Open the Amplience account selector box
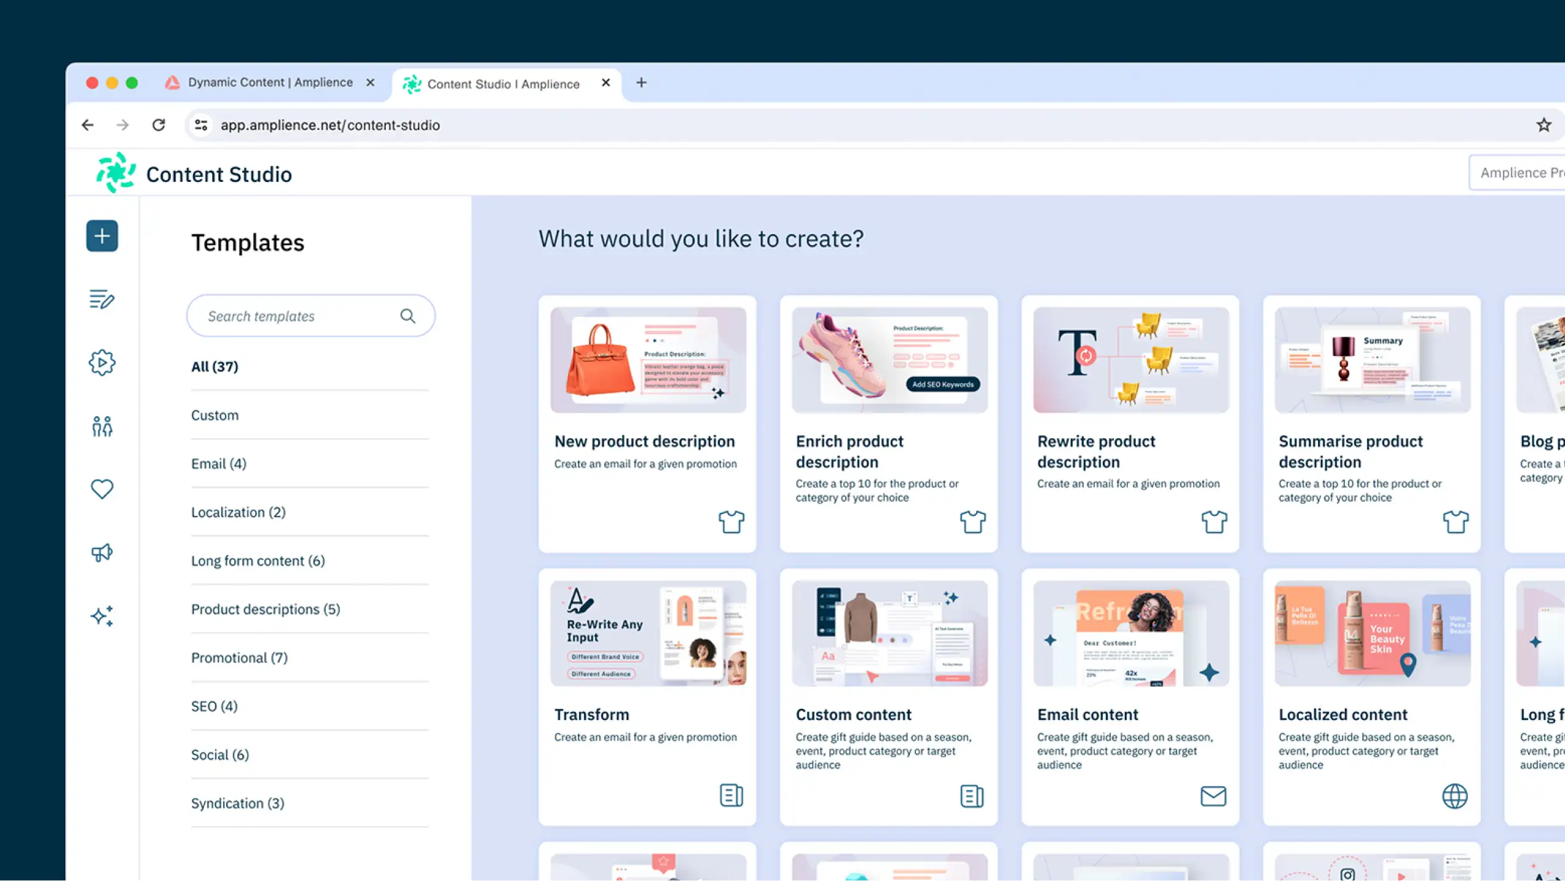 pos(1518,173)
